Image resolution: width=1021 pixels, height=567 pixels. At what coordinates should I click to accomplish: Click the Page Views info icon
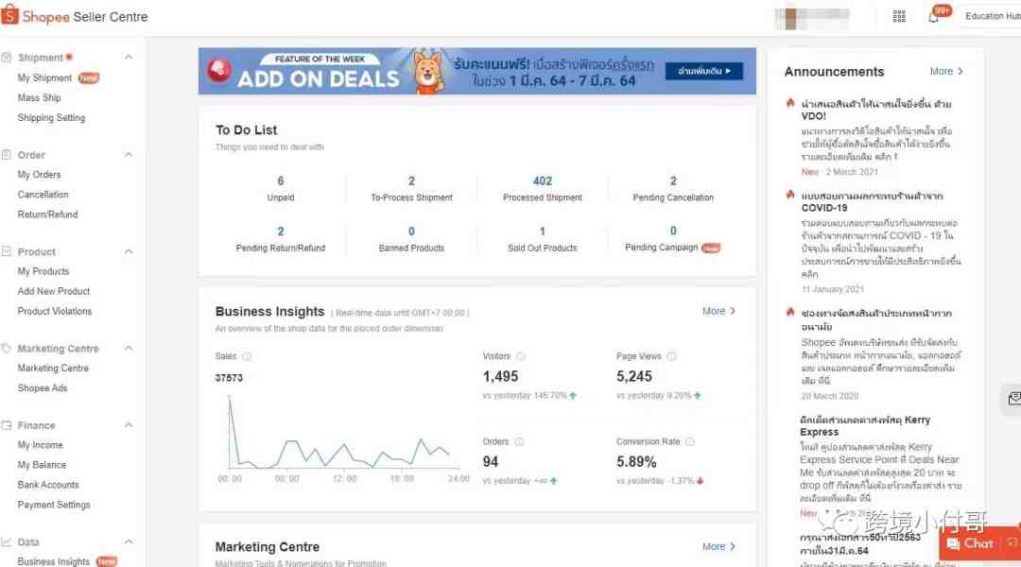point(671,356)
